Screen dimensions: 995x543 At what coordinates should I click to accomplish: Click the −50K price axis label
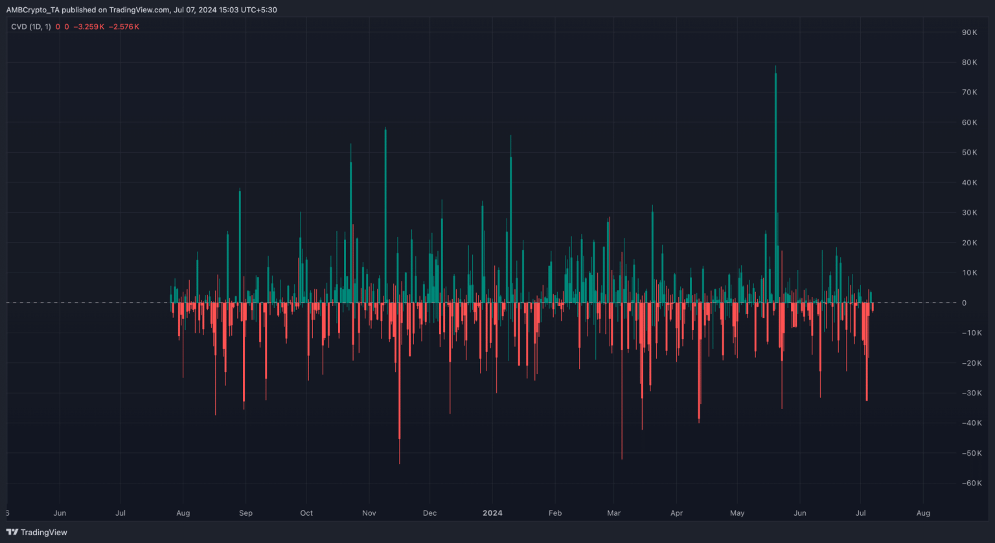pos(971,453)
